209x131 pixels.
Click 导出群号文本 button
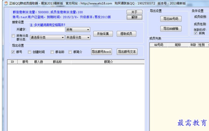[x=127, y=52]
